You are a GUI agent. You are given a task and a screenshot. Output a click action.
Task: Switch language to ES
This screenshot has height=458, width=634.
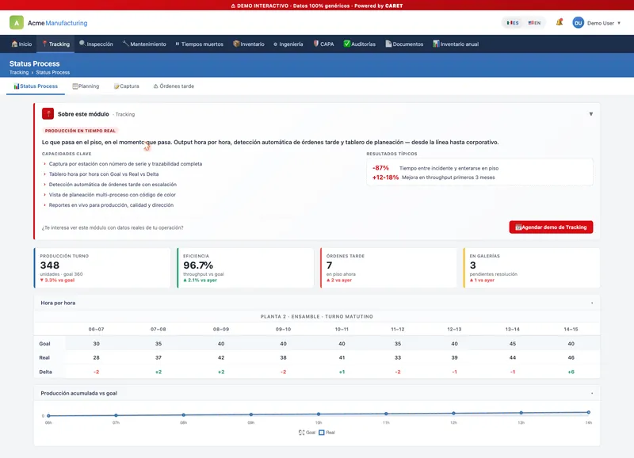(513, 23)
